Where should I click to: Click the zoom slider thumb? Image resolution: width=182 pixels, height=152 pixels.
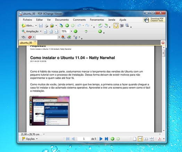point(86,31)
